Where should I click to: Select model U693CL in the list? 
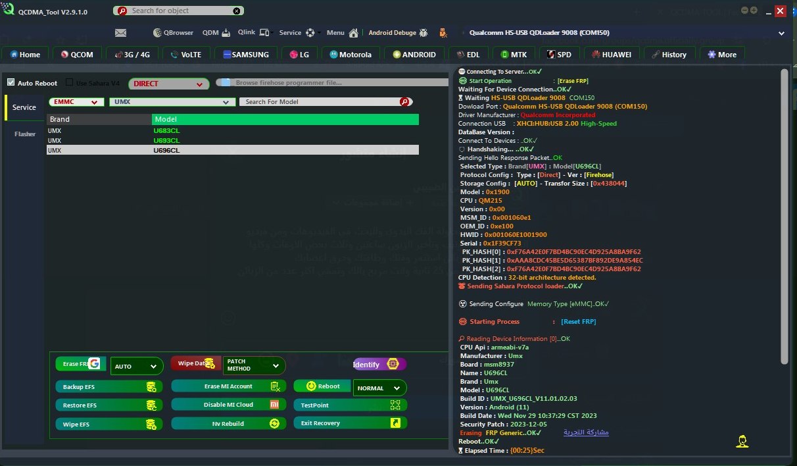pos(233,140)
